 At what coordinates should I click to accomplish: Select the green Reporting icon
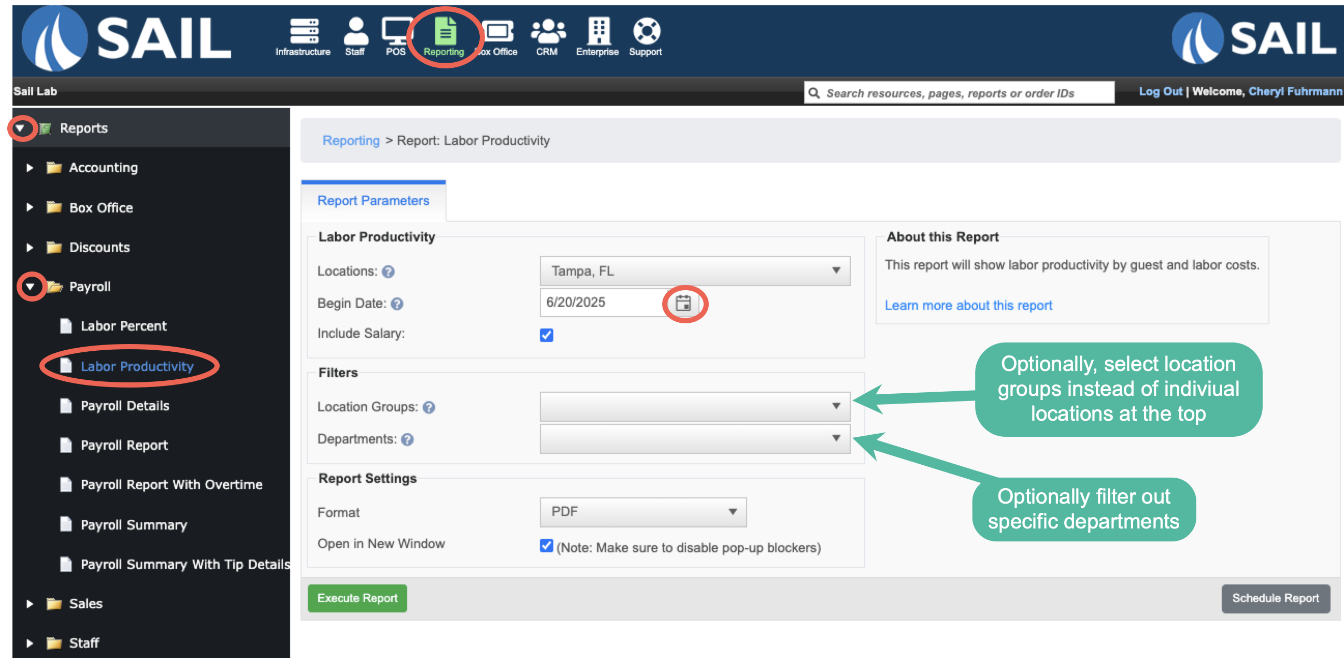pos(445,31)
